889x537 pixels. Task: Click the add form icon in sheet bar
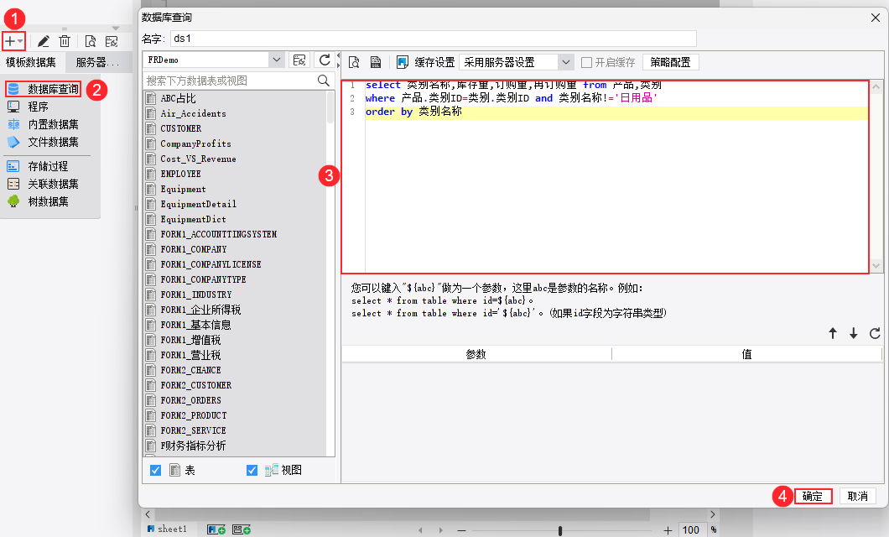tap(242, 529)
